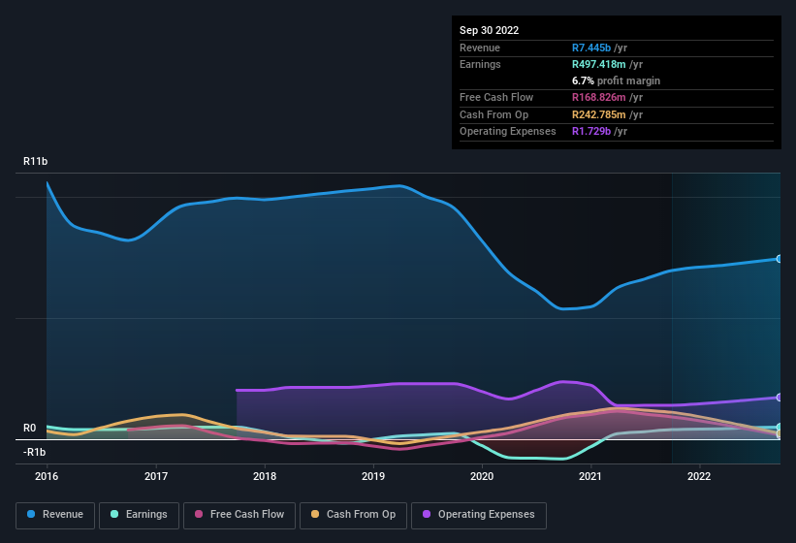Select the 6.7% profit margin text
Image resolution: width=796 pixels, height=543 pixels.
pos(616,80)
